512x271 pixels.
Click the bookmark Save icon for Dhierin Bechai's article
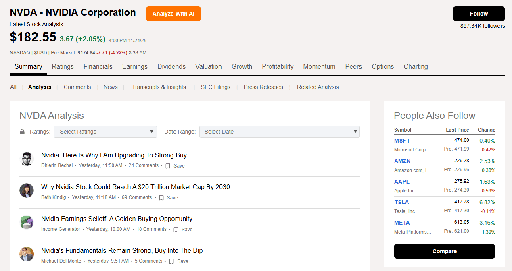[168, 166]
